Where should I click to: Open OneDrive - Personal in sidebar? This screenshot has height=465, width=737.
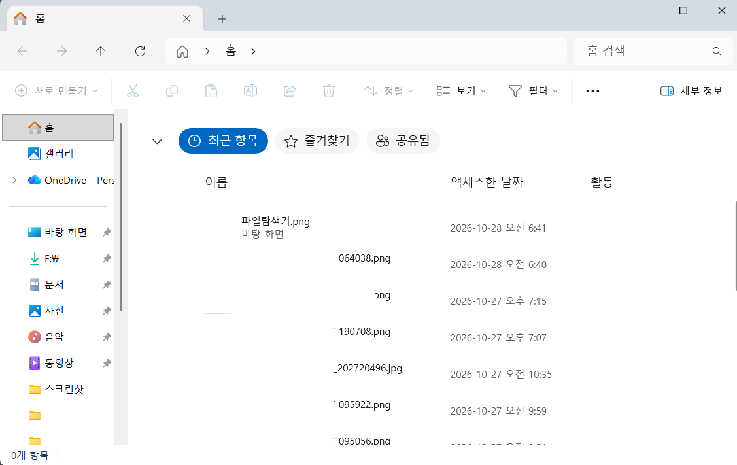tap(71, 180)
